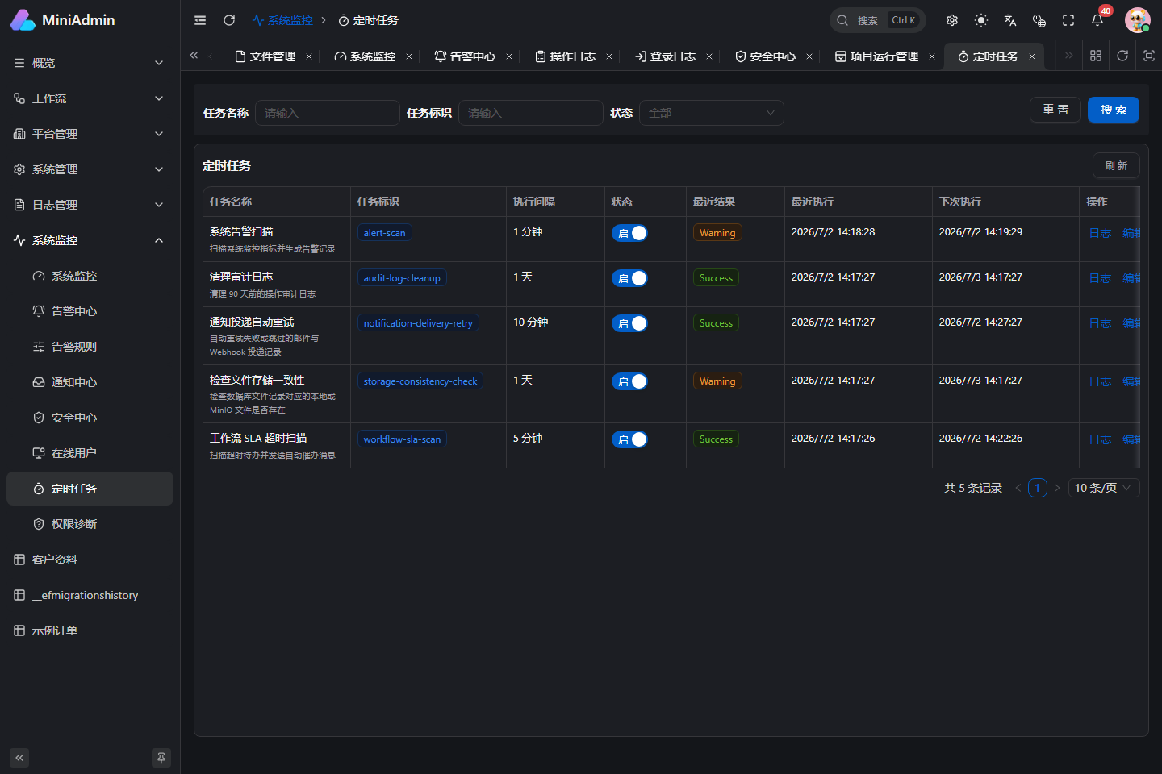Toggle sidebar with hamburger menu icon
Screen dimensions: 1162x774
tap(200, 20)
